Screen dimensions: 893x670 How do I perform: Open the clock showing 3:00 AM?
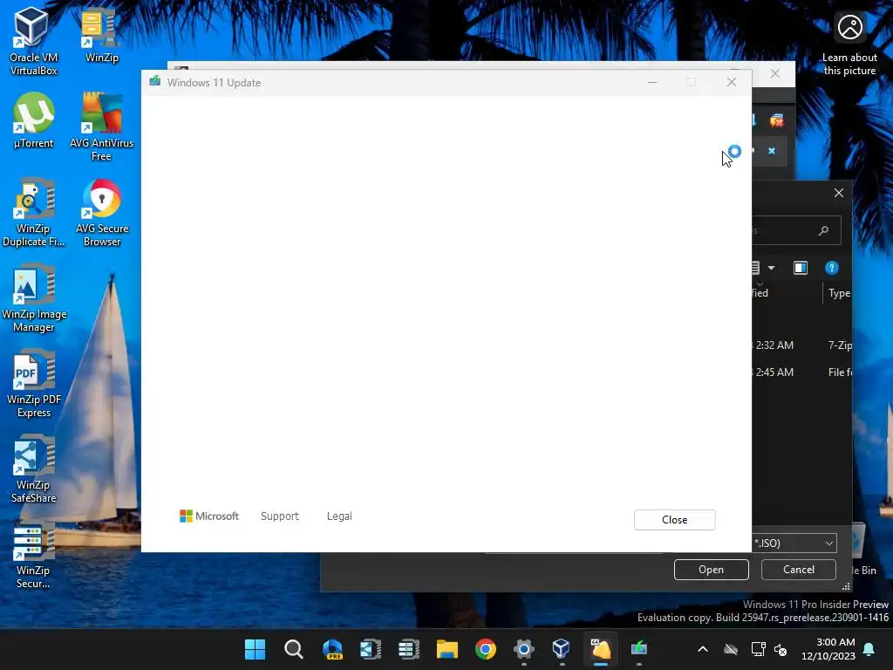(828, 649)
